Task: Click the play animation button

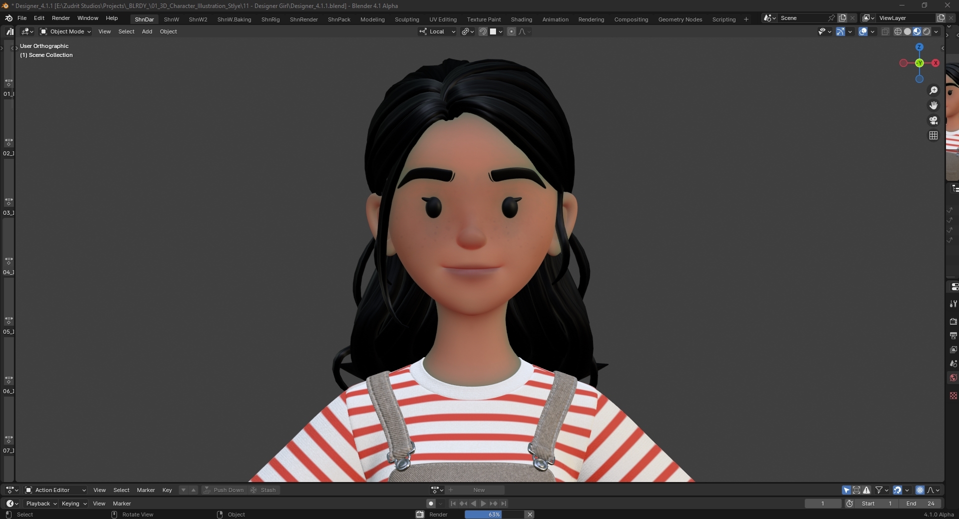Action: point(483,504)
